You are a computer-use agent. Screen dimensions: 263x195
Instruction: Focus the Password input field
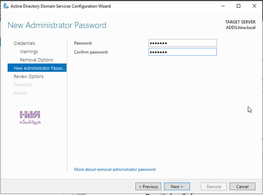pyautogui.click(x=183, y=43)
